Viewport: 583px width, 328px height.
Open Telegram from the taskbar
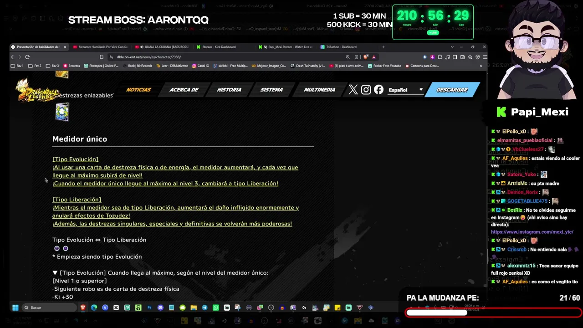tap(205, 307)
